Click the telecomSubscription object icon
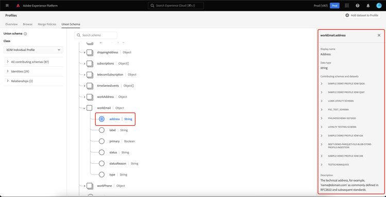386x197 pixels. pos(90,74)
